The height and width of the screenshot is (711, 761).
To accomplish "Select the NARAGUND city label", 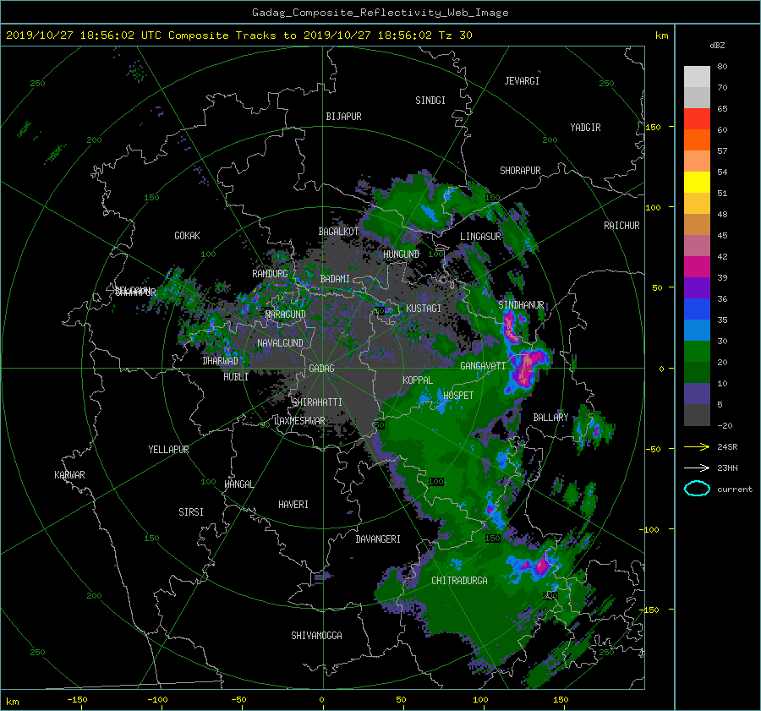I will [286, 314].
